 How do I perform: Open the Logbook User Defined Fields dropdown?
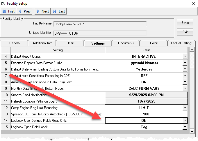coord(185,121)
